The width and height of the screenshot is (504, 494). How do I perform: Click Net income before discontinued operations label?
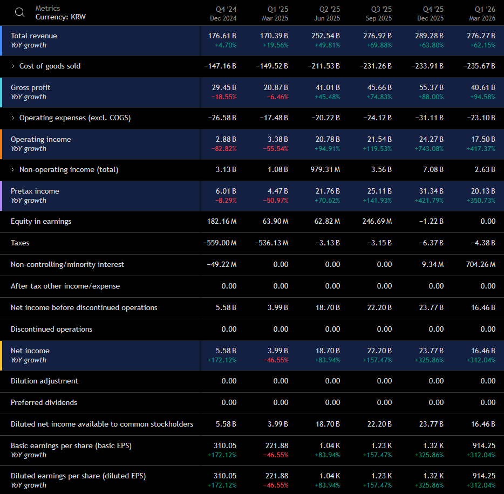[x=84, y=308]
